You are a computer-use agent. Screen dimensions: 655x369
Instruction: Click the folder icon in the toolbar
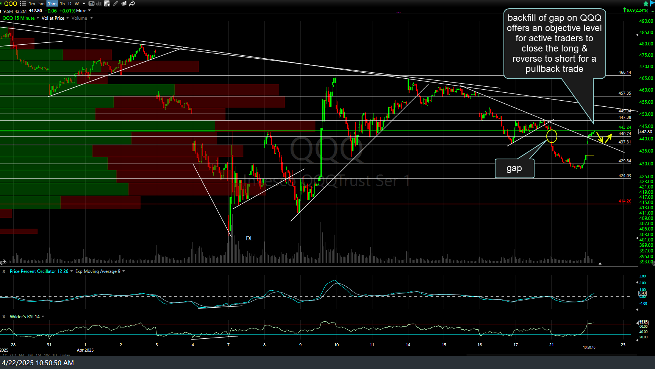(x=124, y=3)
